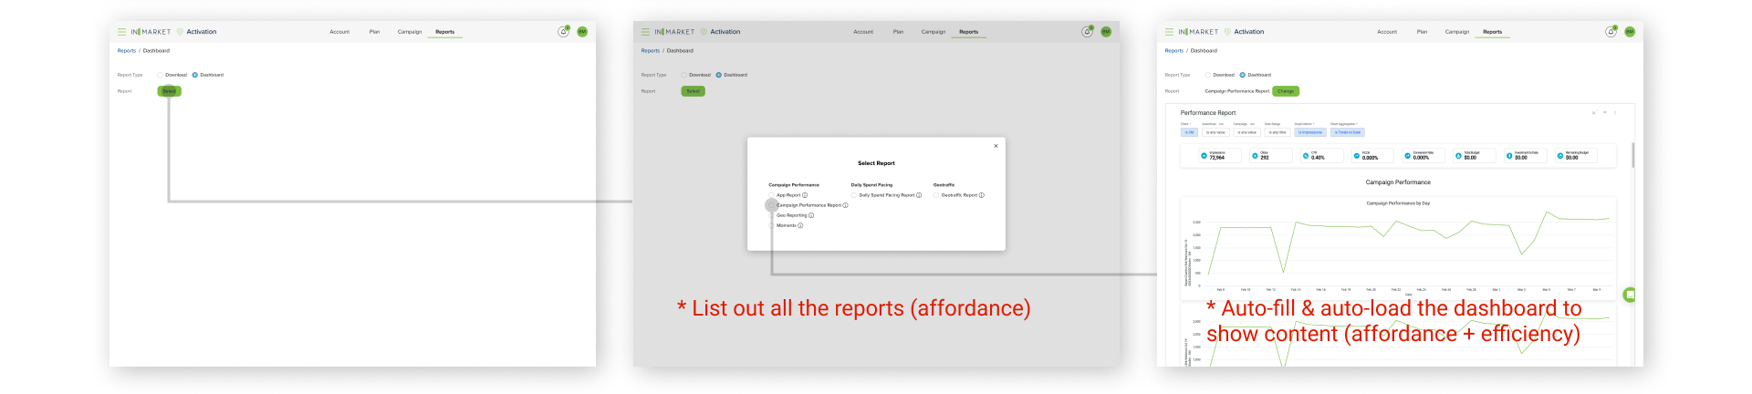Click the X icon in Performance Report header
1752x394 pixels.
tap(1594, 113)
